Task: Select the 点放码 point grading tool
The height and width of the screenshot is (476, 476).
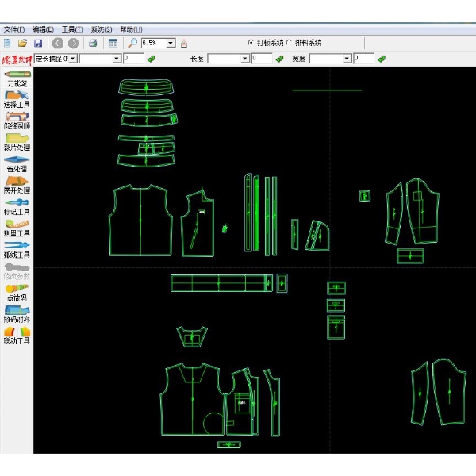Action: pyautogui.click(x=17, y=293)
